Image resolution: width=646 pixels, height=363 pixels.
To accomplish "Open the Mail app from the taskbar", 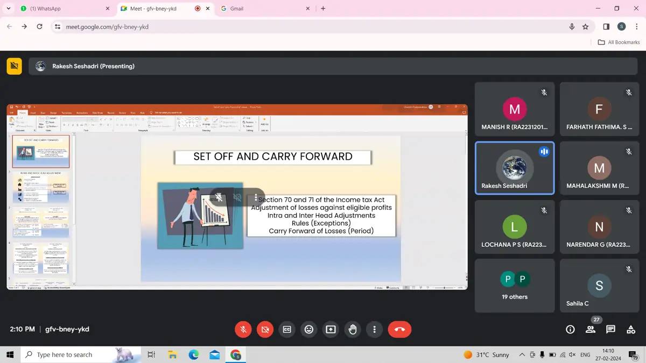I will [x=214, y=354].
